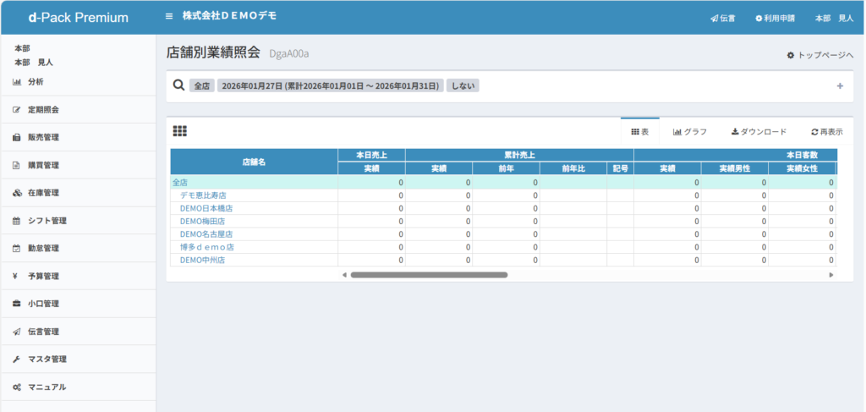Image resolution: width=866 pixels, height=412 pixels.
Task: Click the hamburger menu icon in header
Action: tap(169, 16)
